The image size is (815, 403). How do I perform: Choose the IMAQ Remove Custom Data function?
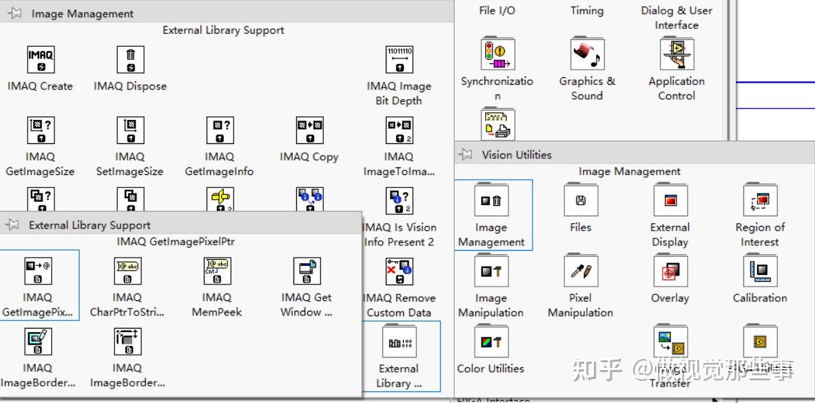tap(399, 273)
